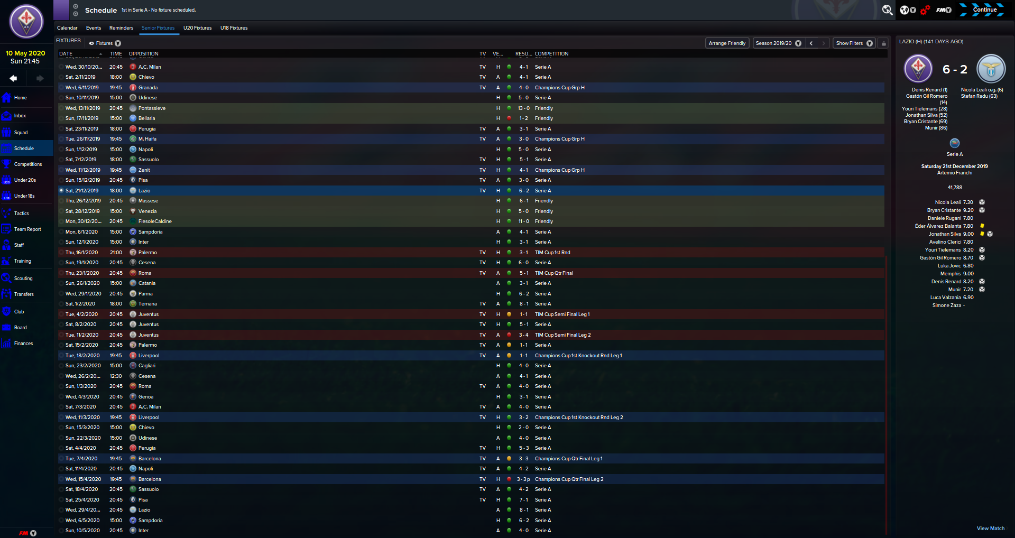The image size is (1015, 538).
Task: Open the world search magnifier icon
Action: tap(887, 10)
